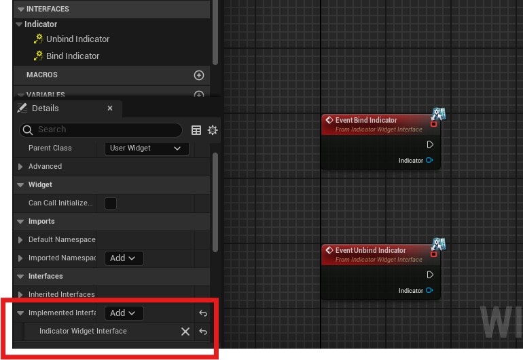Click Event Unbind Indicator's Indicator output pin
Viewport: 523px width, 360px height.
pyautogui.click(x=429, y=290)
